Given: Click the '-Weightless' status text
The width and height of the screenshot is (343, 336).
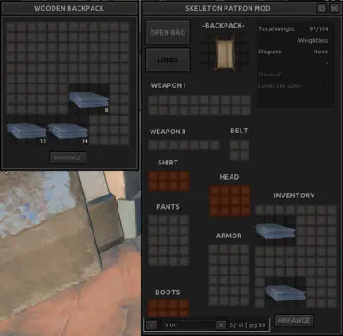Looking at the screenshot, I should pyautogui.click(x=313, y=40).
